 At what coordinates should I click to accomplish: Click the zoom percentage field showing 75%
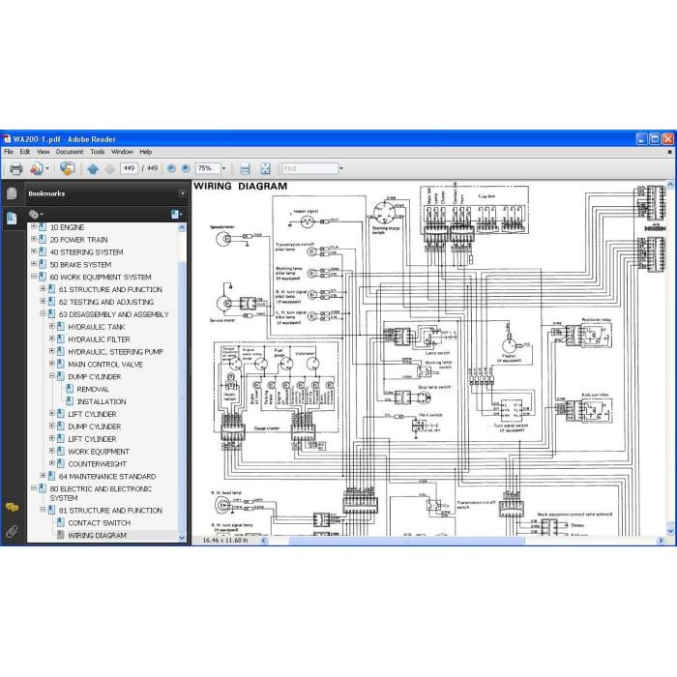[x=208, y=168]
